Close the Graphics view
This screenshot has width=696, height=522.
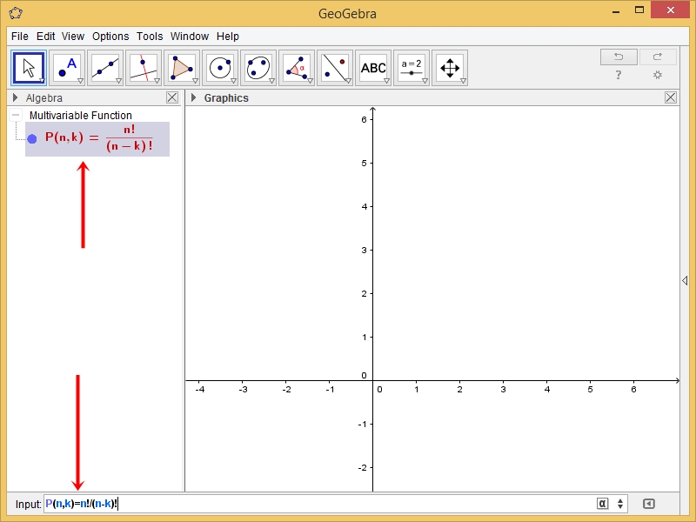click(671, 97)
